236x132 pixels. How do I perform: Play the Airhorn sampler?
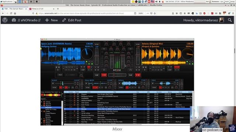[x=119, y=83]
